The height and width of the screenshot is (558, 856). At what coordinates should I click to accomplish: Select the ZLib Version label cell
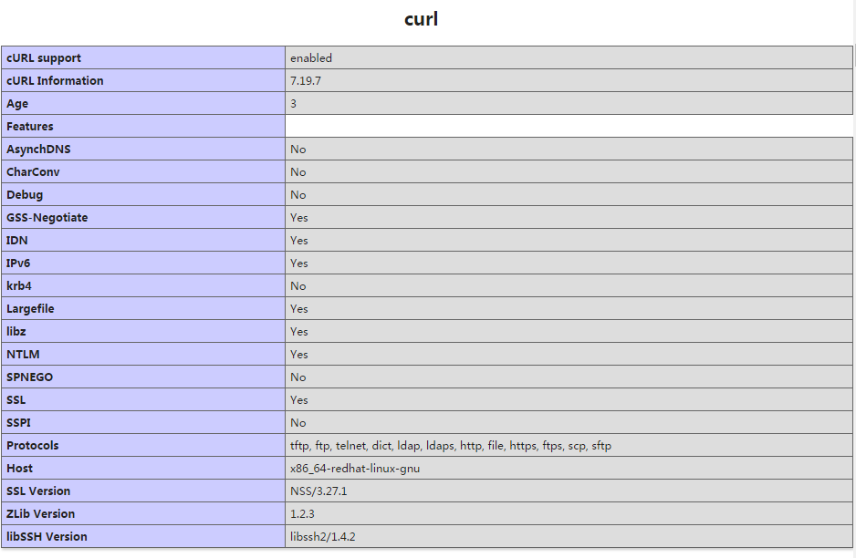click(x=143, y=514)
